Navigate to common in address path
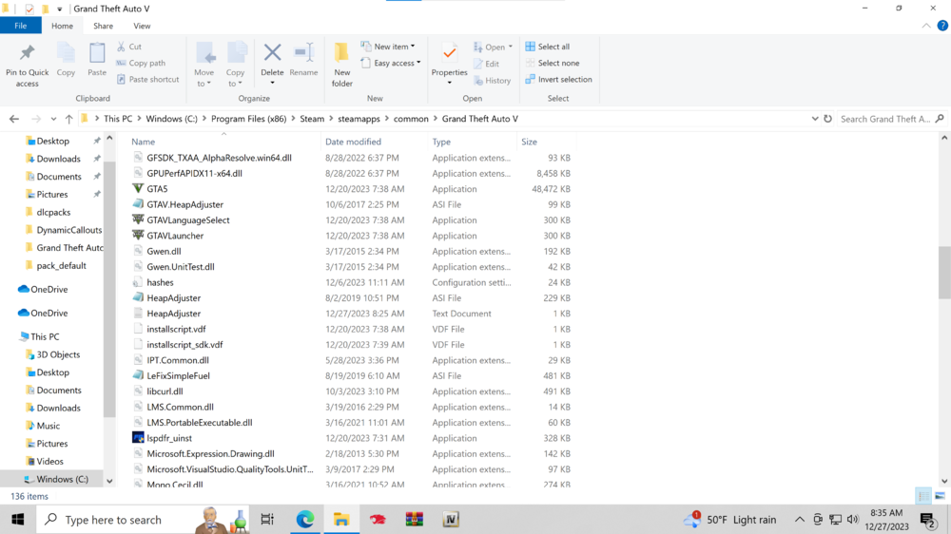This screenshot has width=951, height=534. click(411, 119)
